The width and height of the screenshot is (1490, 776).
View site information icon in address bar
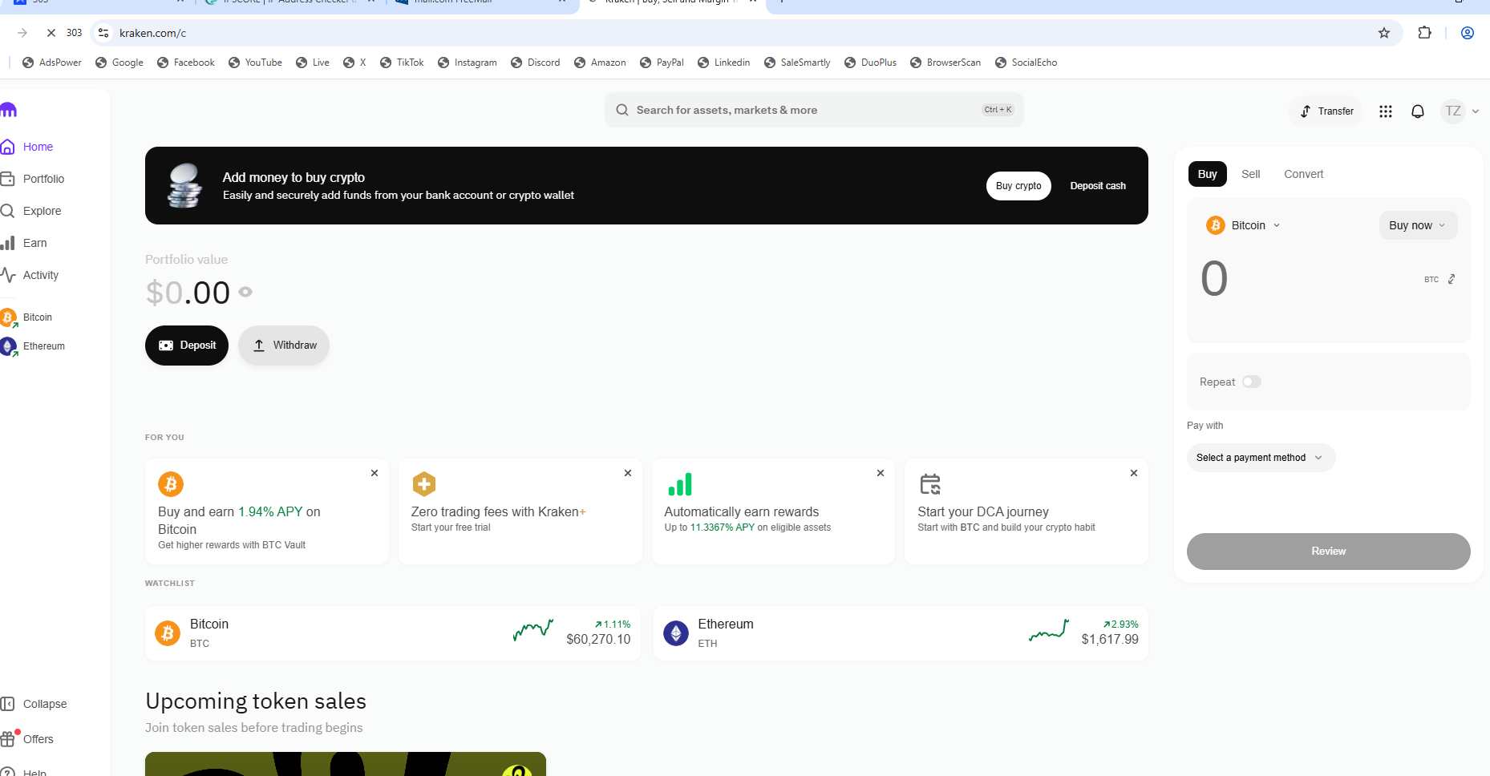(x=103, y=33)
